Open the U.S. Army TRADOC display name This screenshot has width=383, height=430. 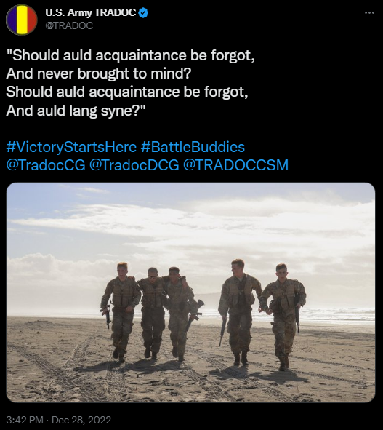tap(91, 12)
